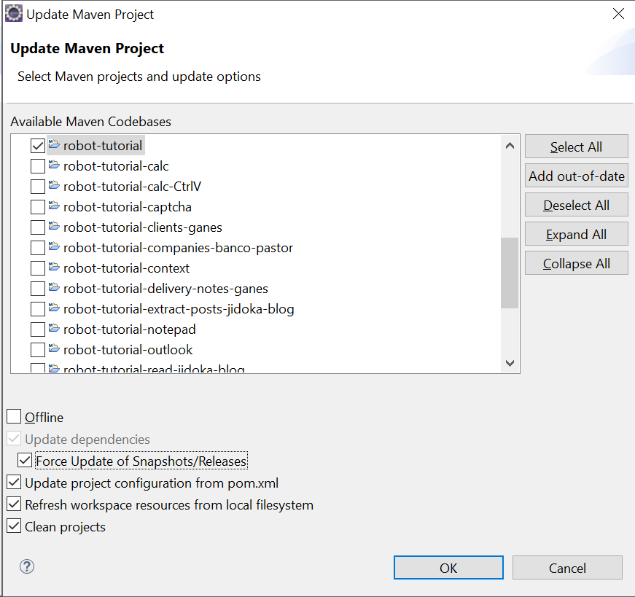Click the robot-tutorial-notepad project folder icon
Viewport: 635px width, 597px height.
point(55,329)
